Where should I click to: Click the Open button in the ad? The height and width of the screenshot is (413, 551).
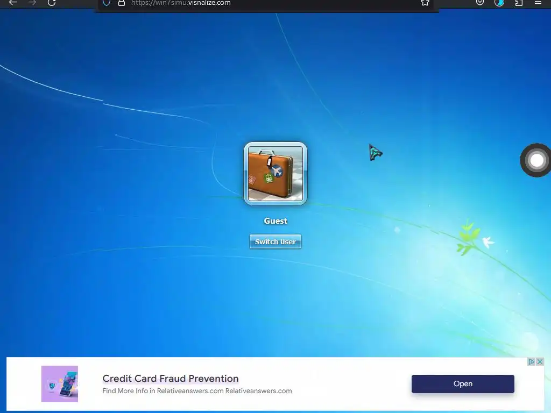pyautogui.click(x=463, y=384)
